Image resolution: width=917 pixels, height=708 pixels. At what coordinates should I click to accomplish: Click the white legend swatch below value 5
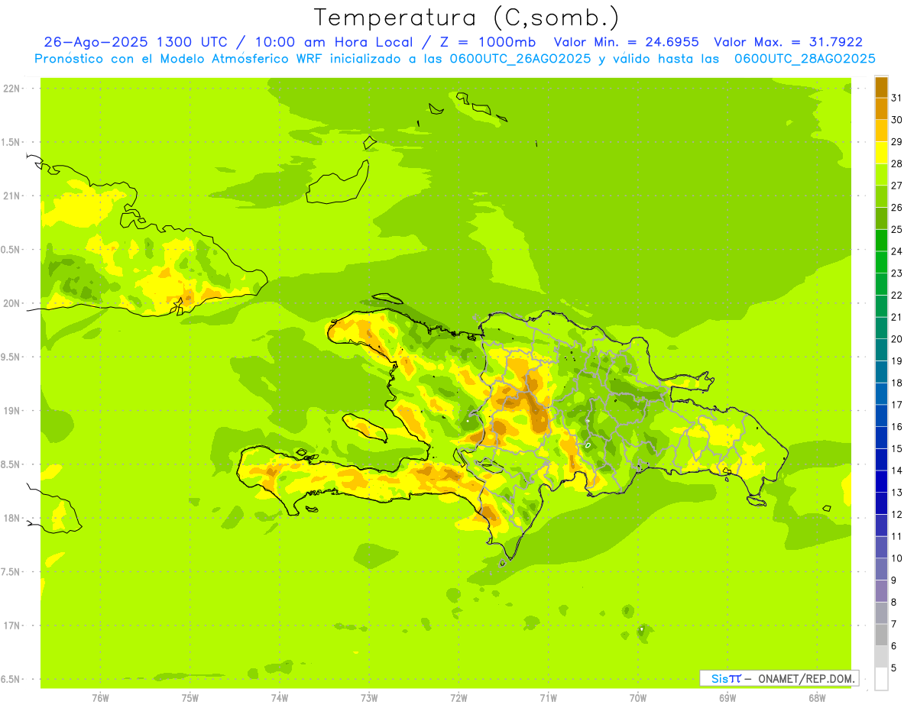(881, 679)
